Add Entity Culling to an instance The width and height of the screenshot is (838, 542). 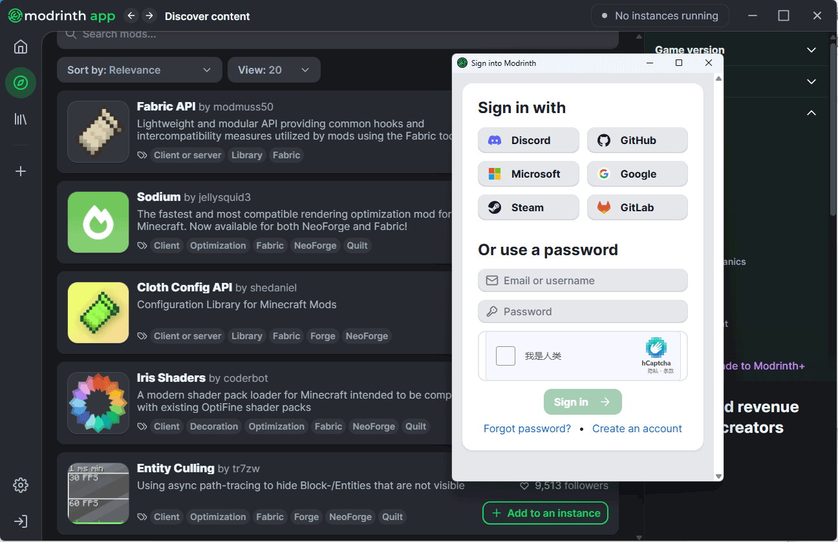tap(545, 513)
